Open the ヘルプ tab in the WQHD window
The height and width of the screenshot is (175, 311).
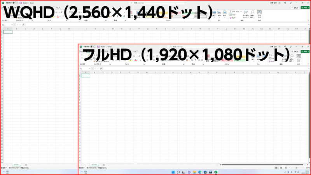tap(58, 7)
